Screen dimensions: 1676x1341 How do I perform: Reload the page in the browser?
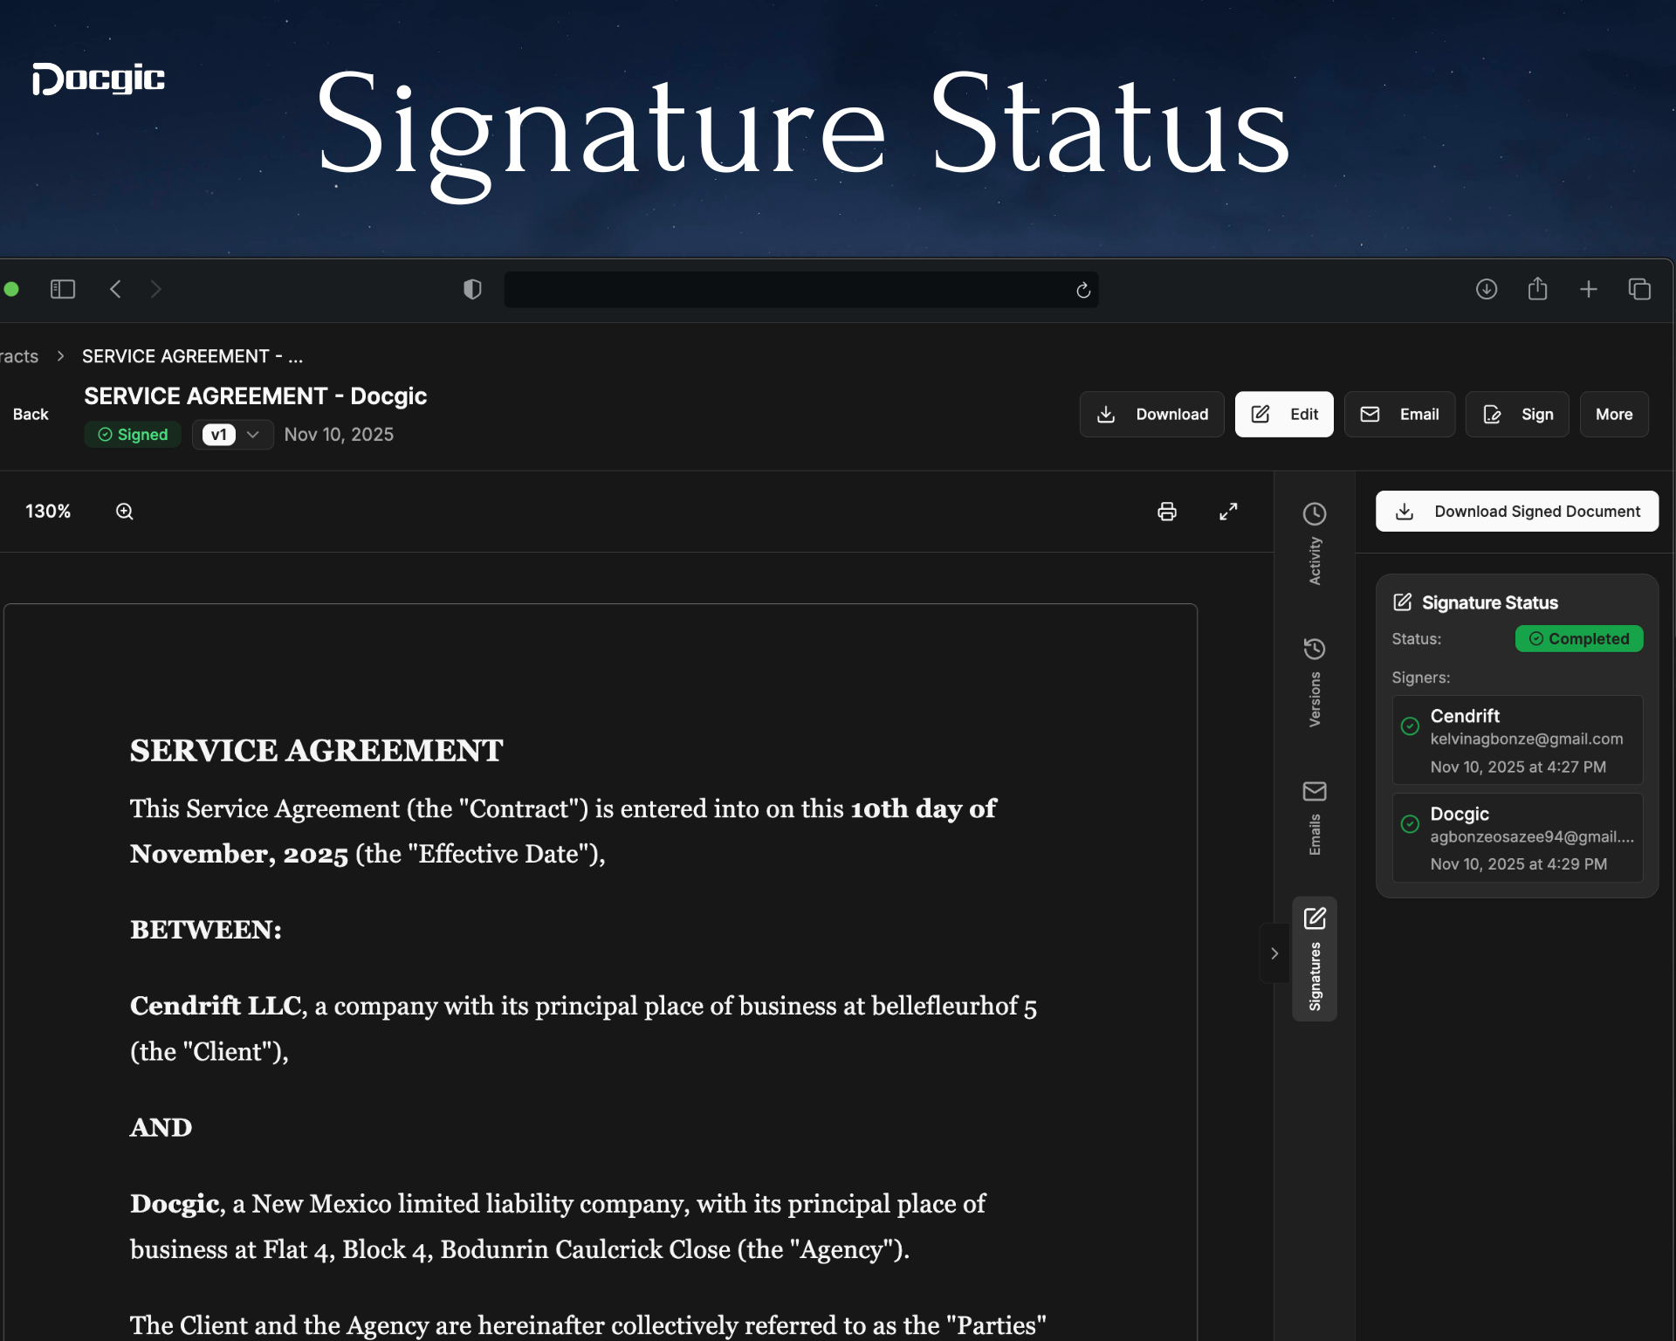pos(1083,290)
